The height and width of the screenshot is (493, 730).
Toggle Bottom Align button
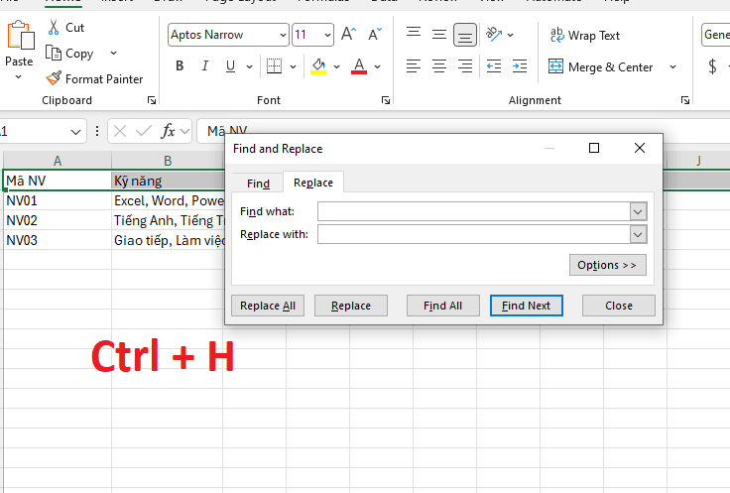[x=465, y=35]
